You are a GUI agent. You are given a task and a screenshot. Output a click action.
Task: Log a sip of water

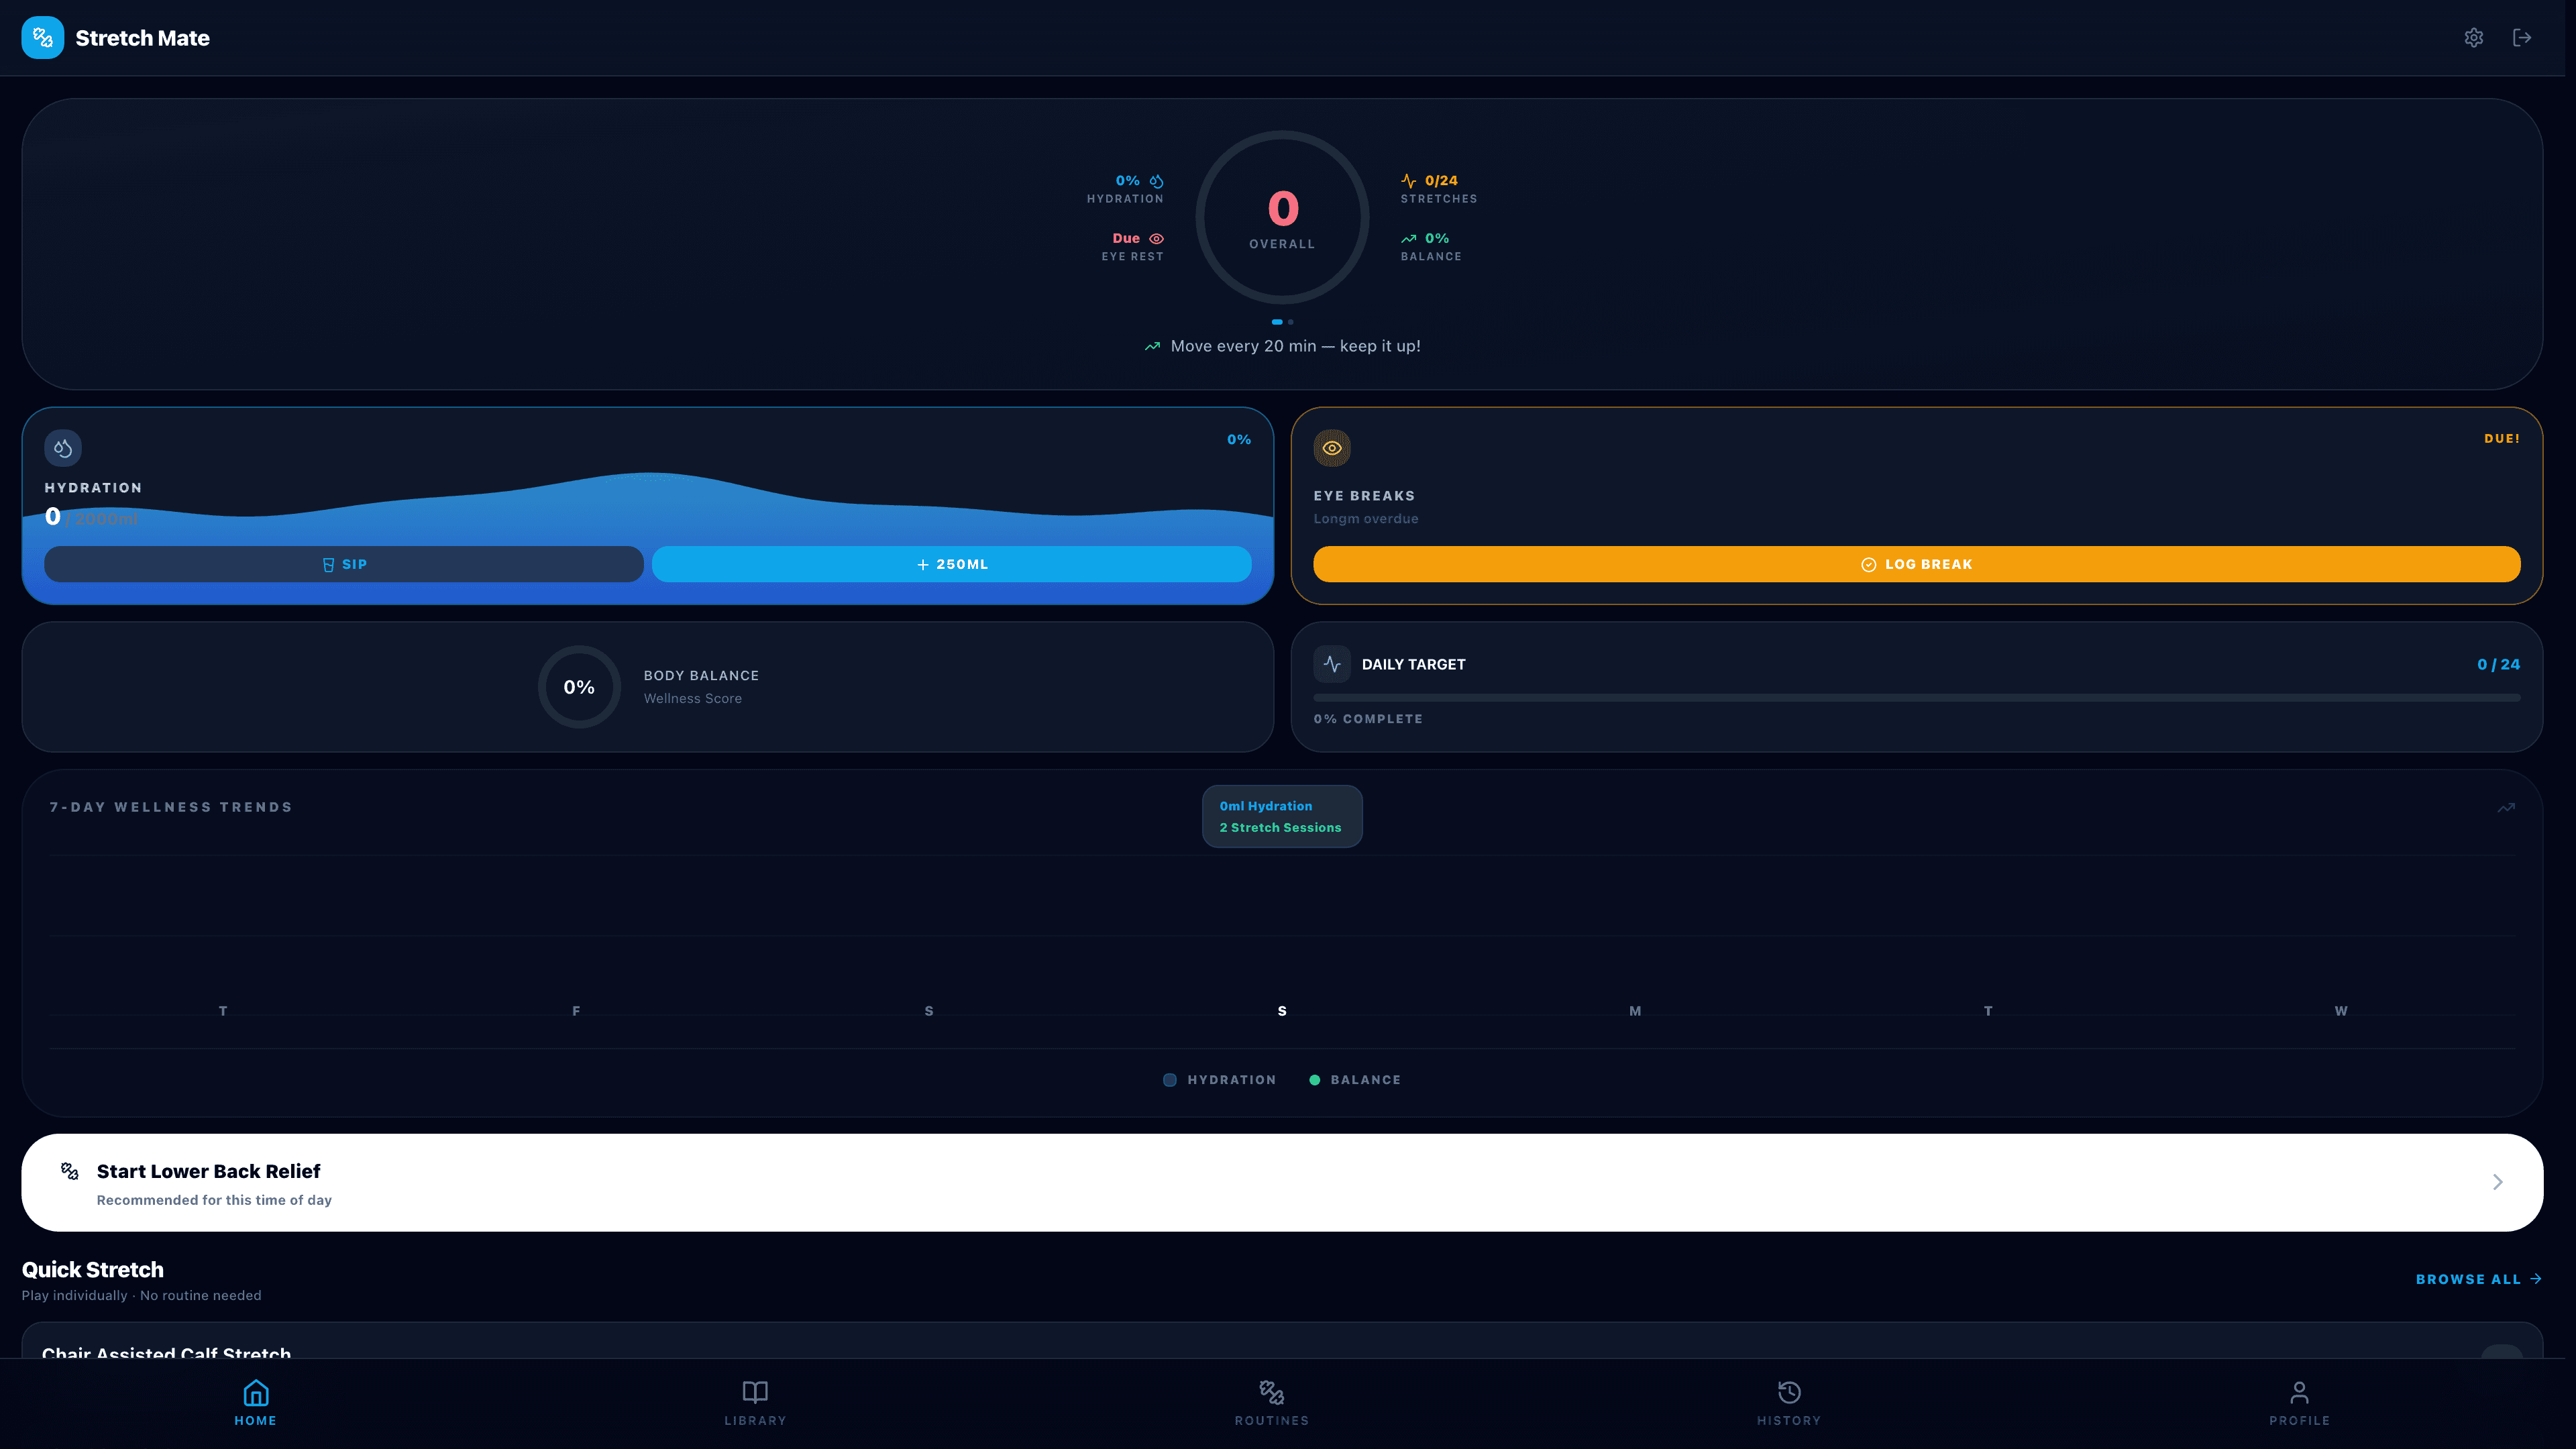pos(344,564)
